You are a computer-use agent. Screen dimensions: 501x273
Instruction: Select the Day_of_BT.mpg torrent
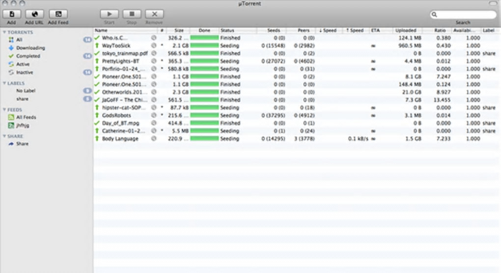coord(297,123)
